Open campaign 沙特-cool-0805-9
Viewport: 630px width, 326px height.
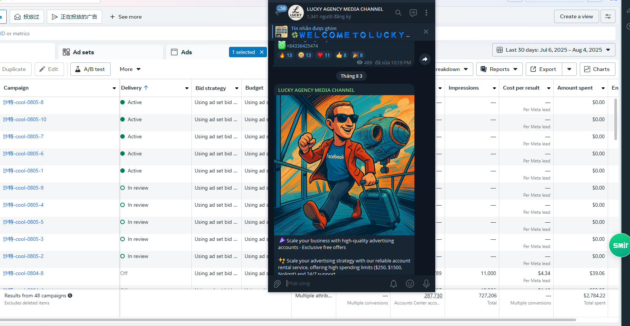23,188
